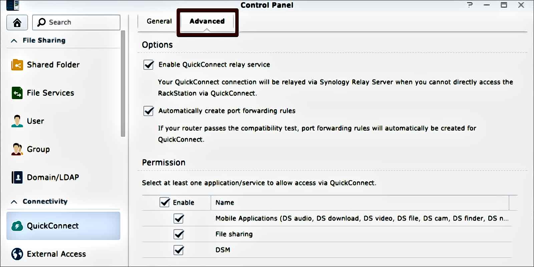The image size is (534, 267).
Task: Click the Shared Folder icon
Action: tap(17, 65)
